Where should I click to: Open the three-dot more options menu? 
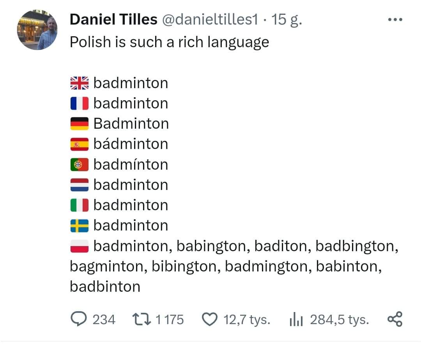[x=395, y=20]
